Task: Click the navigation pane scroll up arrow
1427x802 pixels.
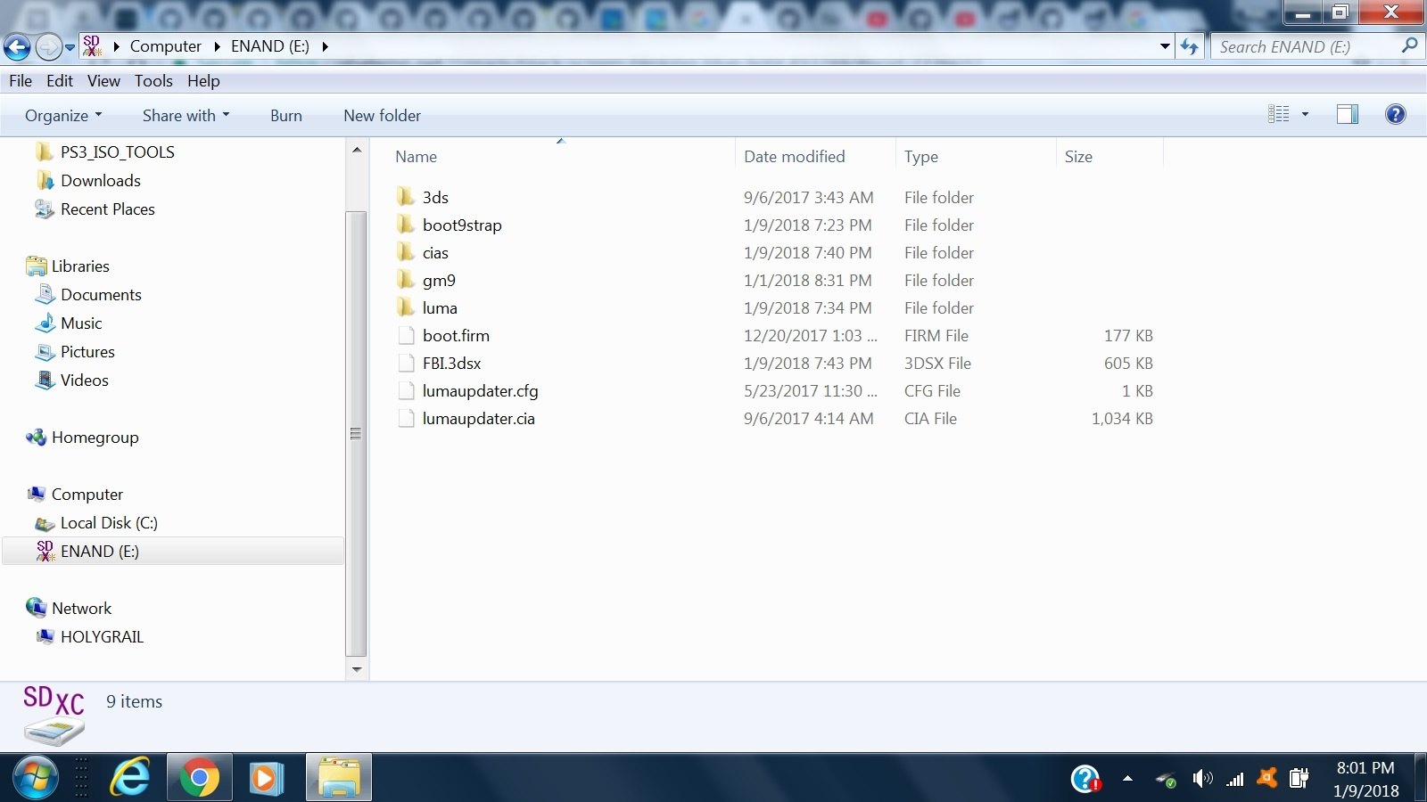Action: (357, 151)
